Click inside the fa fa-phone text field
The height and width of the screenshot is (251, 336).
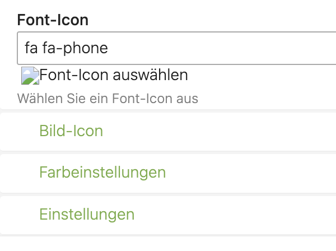(176, 48)
